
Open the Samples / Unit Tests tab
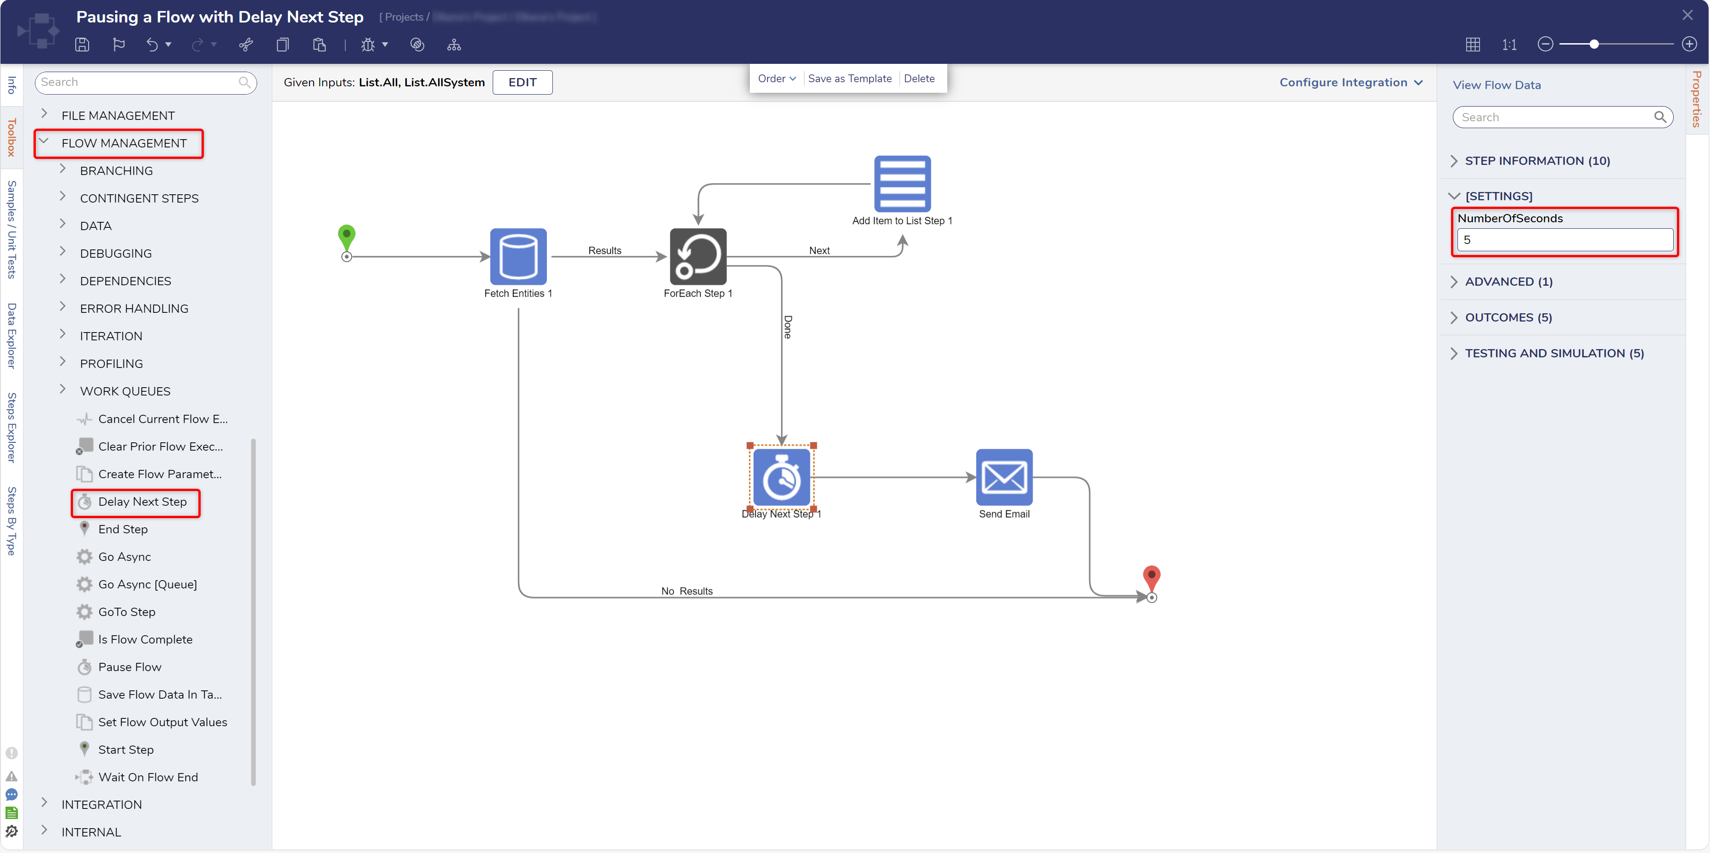(11, 229)
